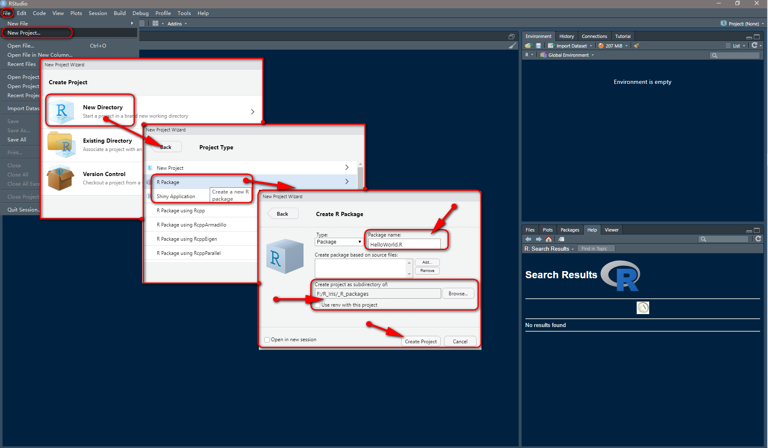Go back in the Help pane
The image size is (768, 448).
coord(528,239)
